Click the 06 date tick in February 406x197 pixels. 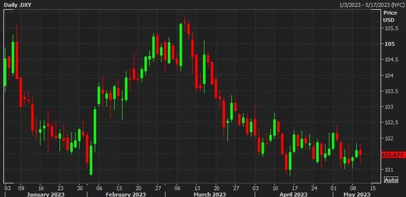point(99,188)
